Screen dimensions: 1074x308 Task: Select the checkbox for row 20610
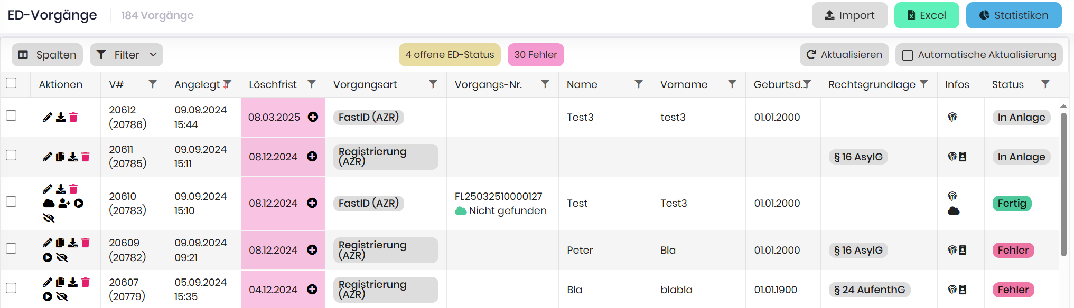point(11,201)
